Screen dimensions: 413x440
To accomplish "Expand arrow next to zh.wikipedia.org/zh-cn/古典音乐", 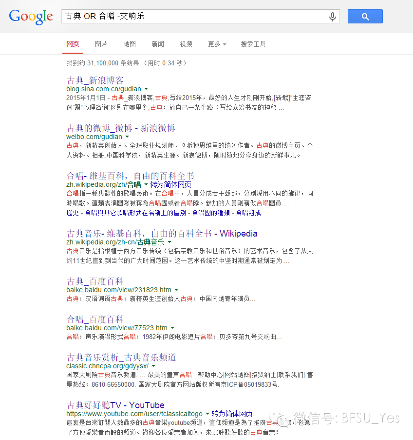I will pyautogui.click(x=169, y=242).
